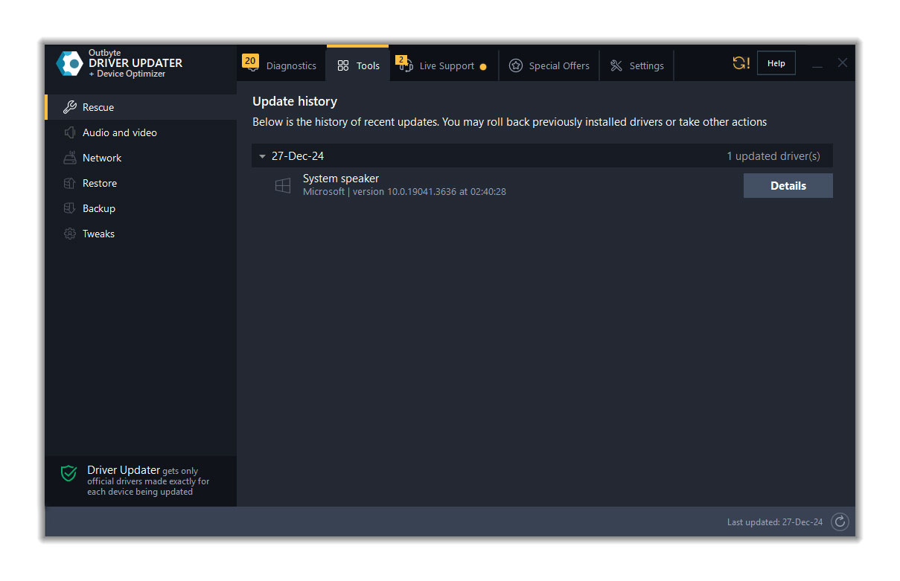
Task: Click the Tools grid icon
Action: (343, 65)
